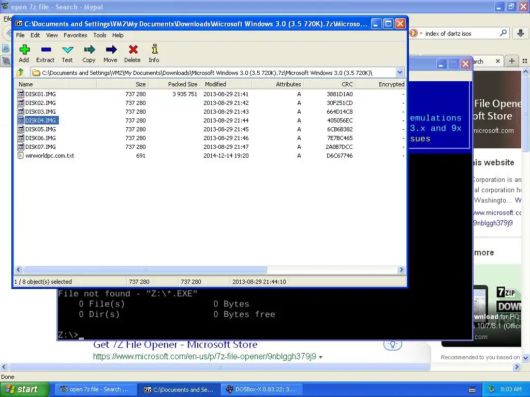530x397 pixels.
Task: Expand the address path dropdown arrow
Action: click(x=400, y=72)
